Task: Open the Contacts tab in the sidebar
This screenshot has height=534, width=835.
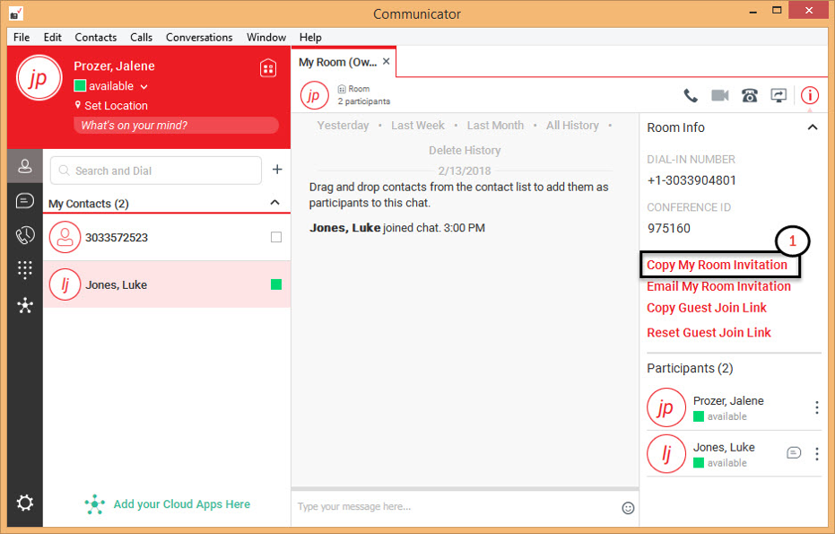Action: (x=24, y=166)
